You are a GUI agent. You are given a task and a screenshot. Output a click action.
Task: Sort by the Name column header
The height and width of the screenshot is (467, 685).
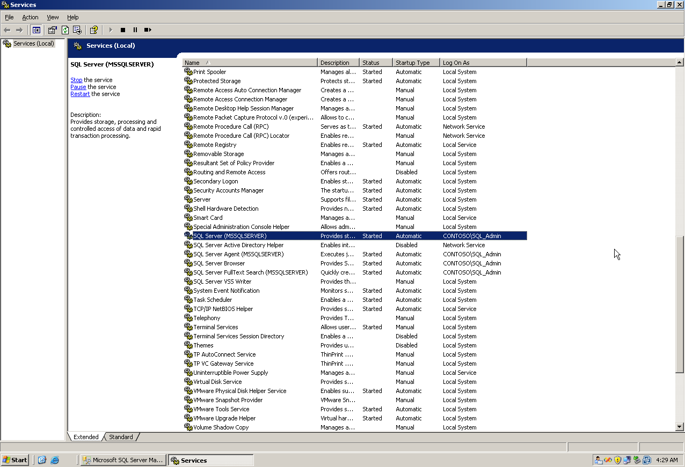coord(250,63)
